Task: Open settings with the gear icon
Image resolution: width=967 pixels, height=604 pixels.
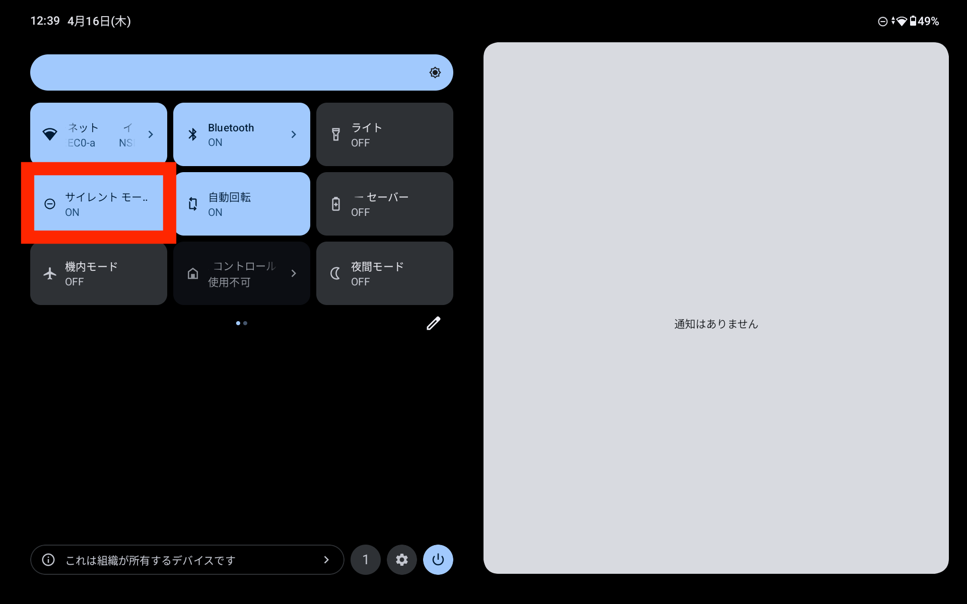Action: [402, 560]
